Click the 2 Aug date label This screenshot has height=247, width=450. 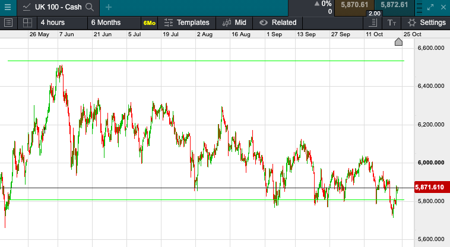[205, 34]
